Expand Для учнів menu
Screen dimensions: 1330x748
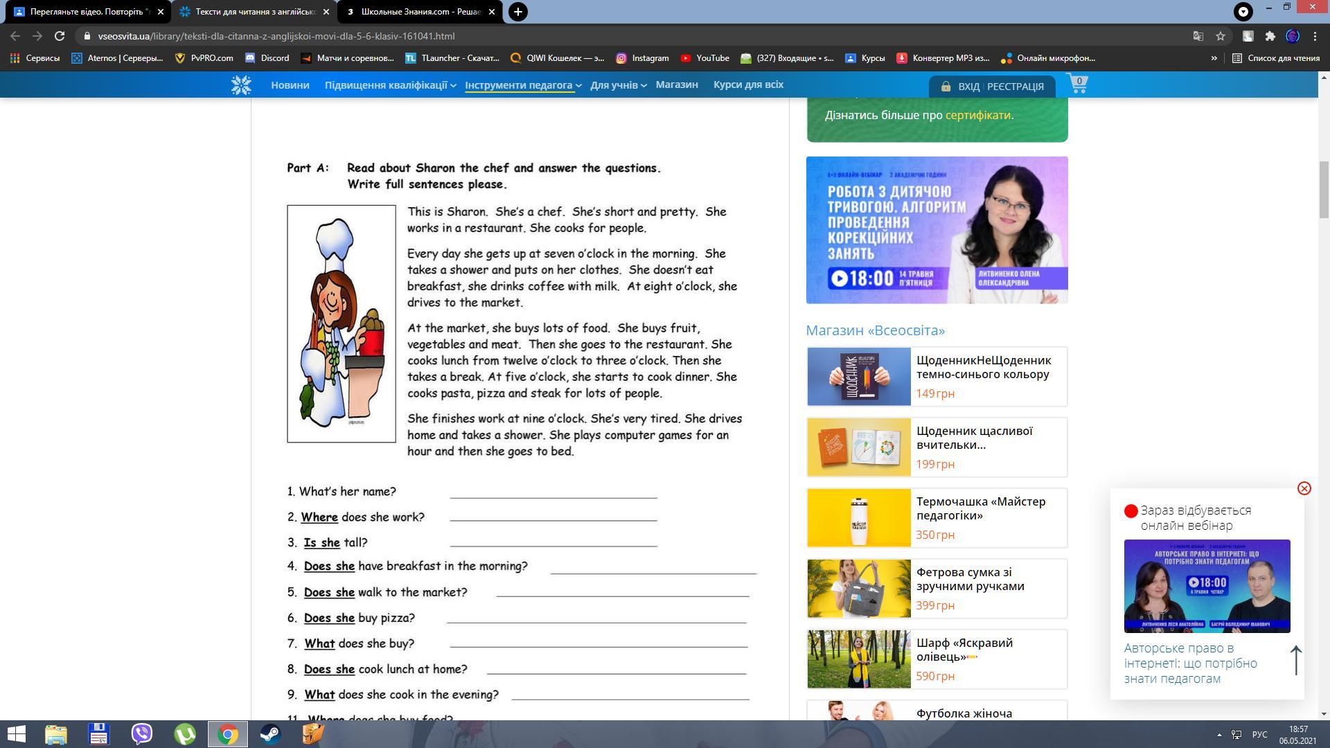[x=618, y=85]
